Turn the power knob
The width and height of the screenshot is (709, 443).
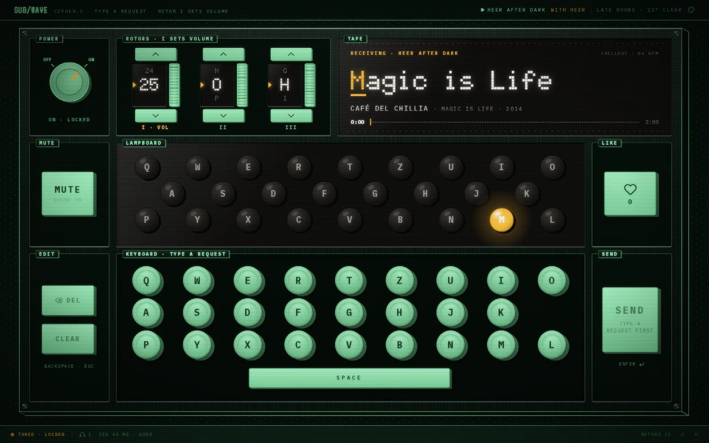point(70,82)
